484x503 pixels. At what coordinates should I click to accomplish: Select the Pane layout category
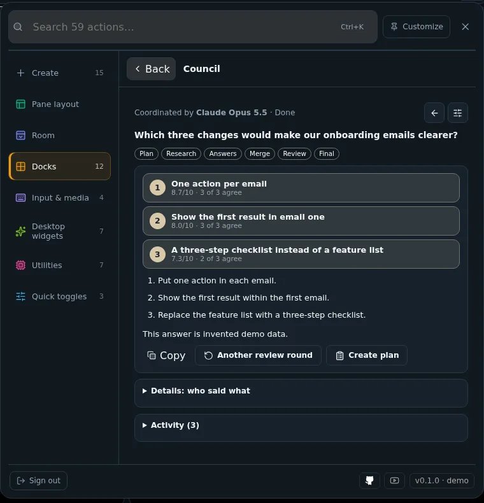point(60,104)
